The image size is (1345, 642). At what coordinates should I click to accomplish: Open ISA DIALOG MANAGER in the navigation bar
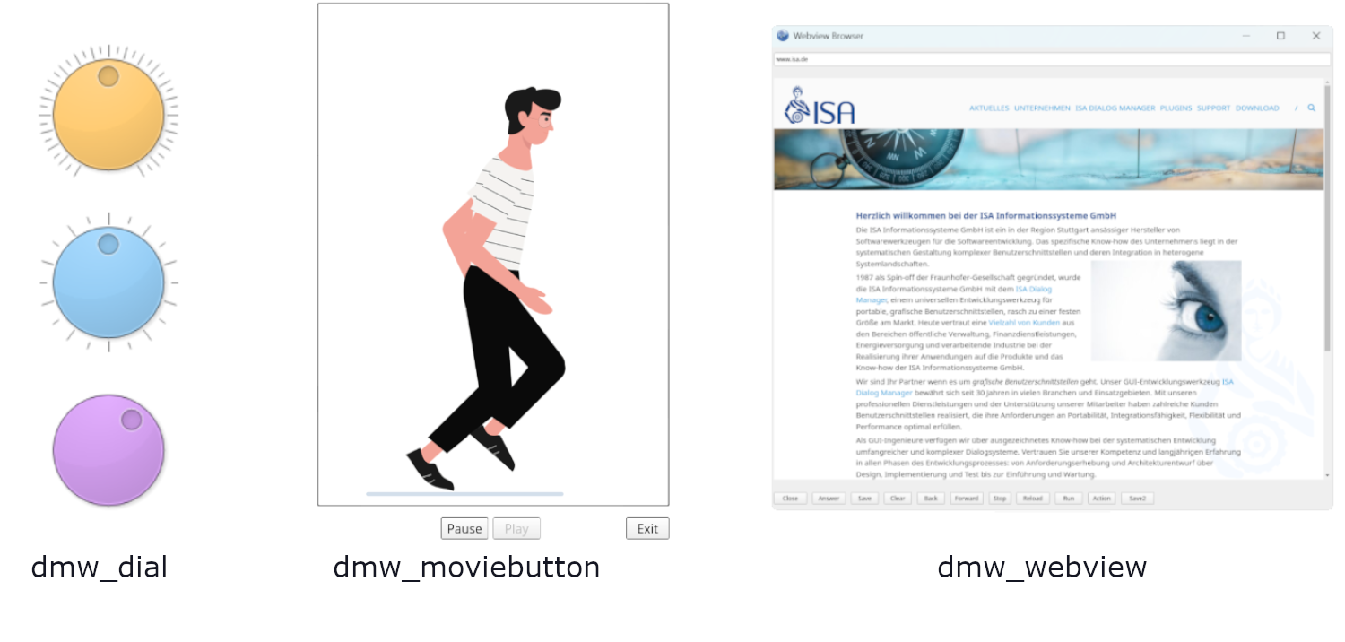pyautogui.click(x=1115, y=108)
